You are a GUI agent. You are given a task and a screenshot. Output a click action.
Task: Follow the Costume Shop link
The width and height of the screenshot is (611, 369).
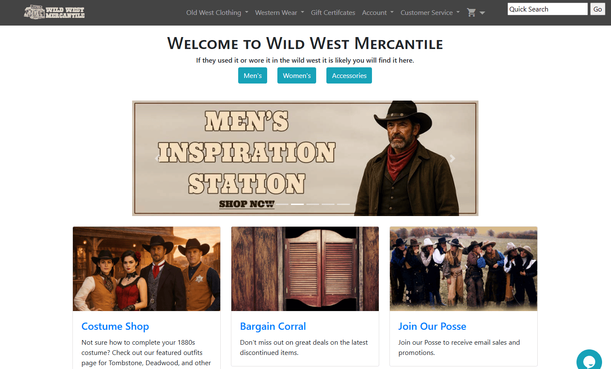click(115, 326)
